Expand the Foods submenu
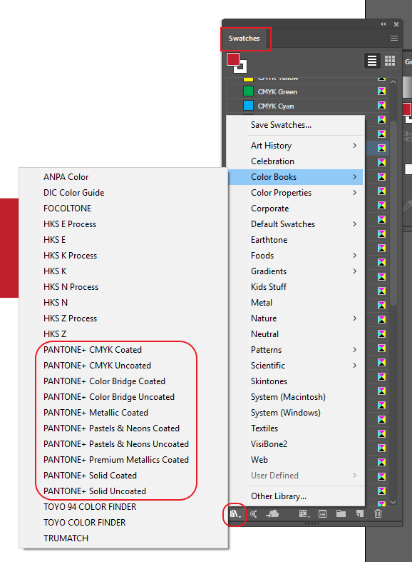Image resolution: width=412 pixels, height=562 pixels. coord(296,256)
